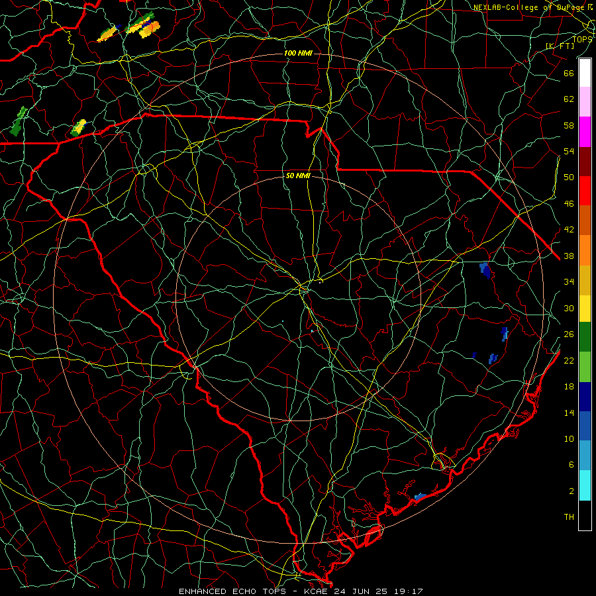Click the white 66 kft legend swatch
Image resolution: width=596 pixels, height=596 pixels.
pyautogui.click(x=585, y=73)
